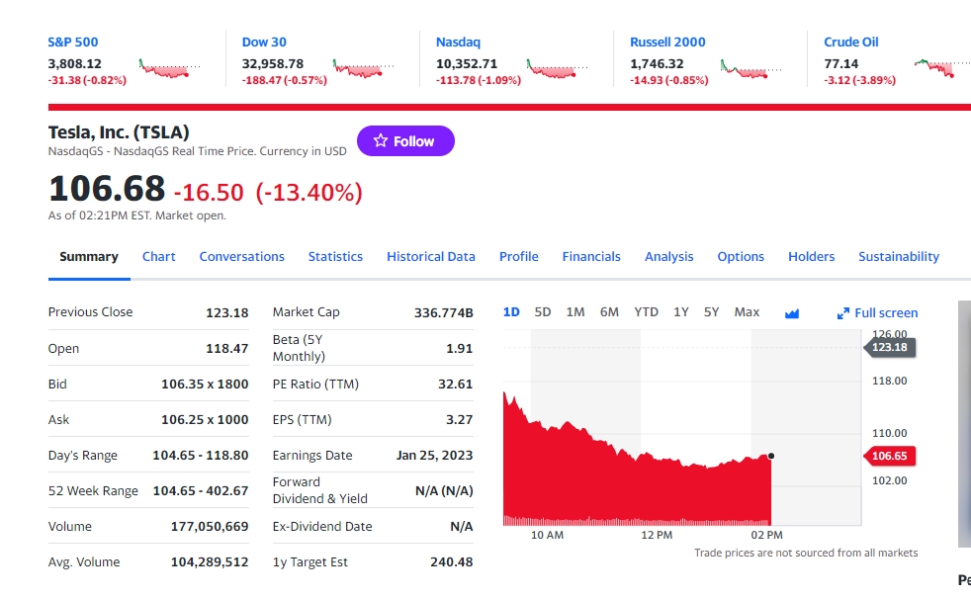Select the 1Y chart range
Image resolution: width=971 pixels, height=601 pixels.
click(681, 312)
